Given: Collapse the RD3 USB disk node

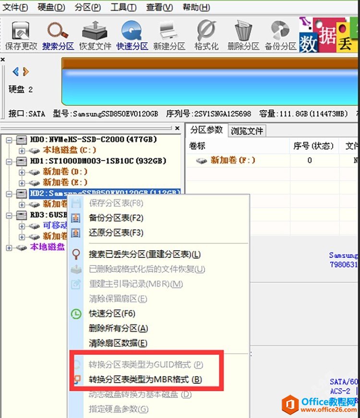Looking at the screenshot, I should click(x=9, y=215).
